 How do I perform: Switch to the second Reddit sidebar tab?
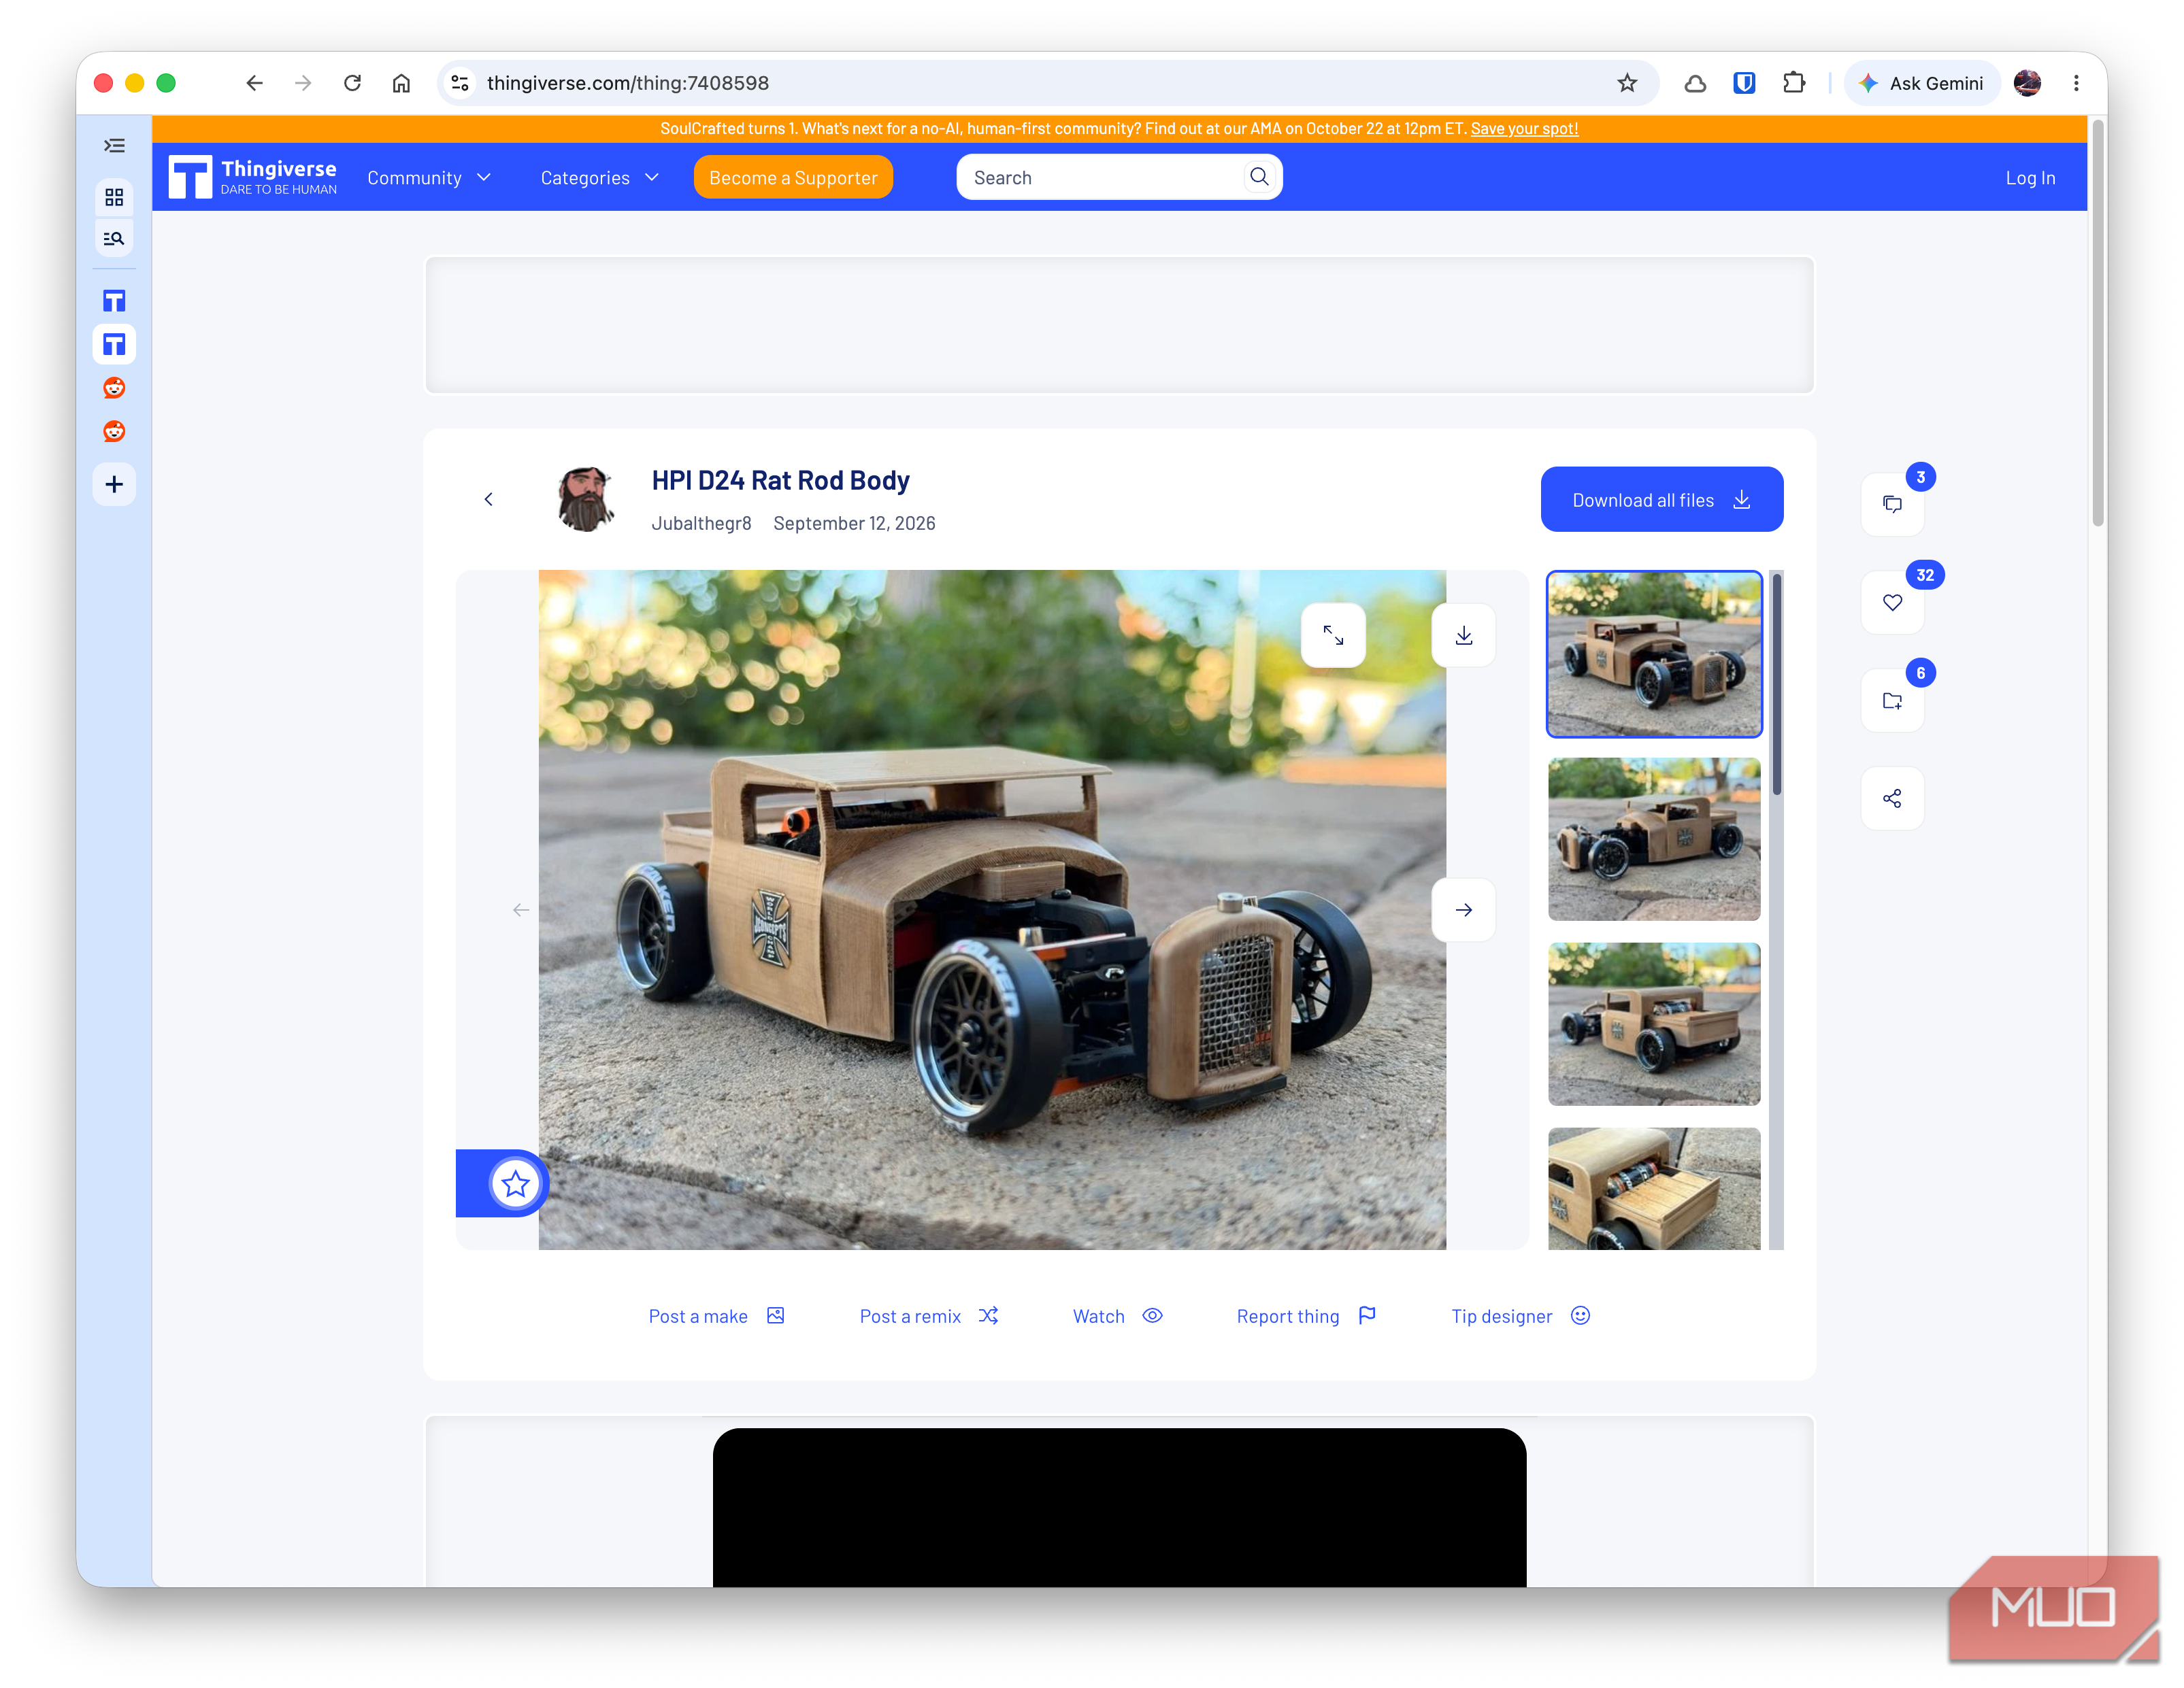point(114,431)
